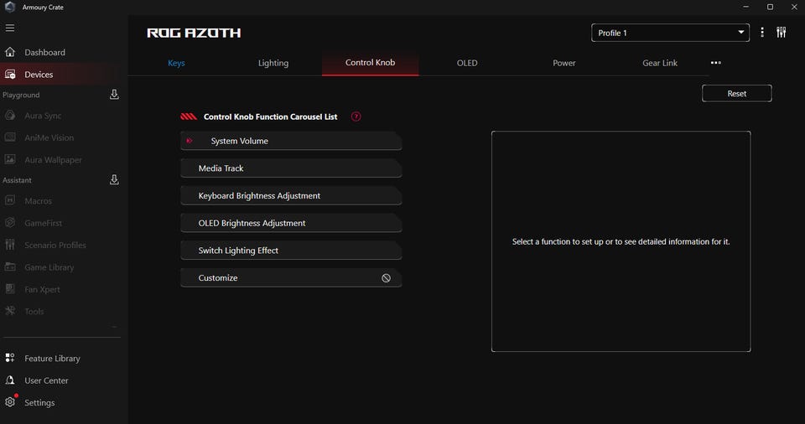The width and height of the screenshot is (805, 424).
Task: Switch to the Lighting tab
Action: coord(273,63)
